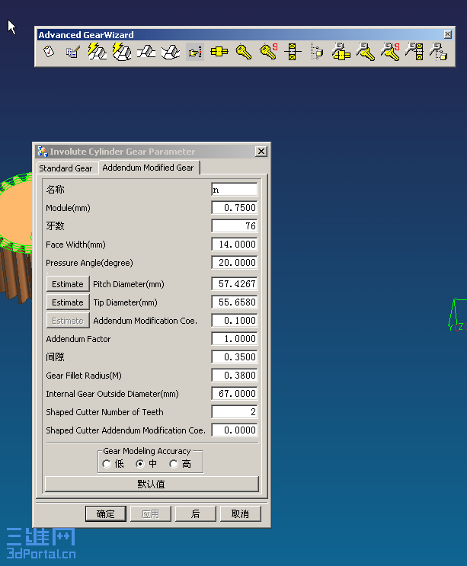Image resolution: width=467 pixels, height=566 pixels.
Task: Select the 中 (medium) accuracy radio button
Action: [x=140, y=464]
